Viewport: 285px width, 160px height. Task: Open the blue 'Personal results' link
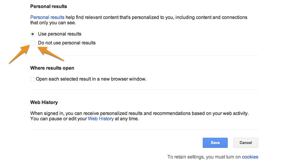tap(47, 17)
